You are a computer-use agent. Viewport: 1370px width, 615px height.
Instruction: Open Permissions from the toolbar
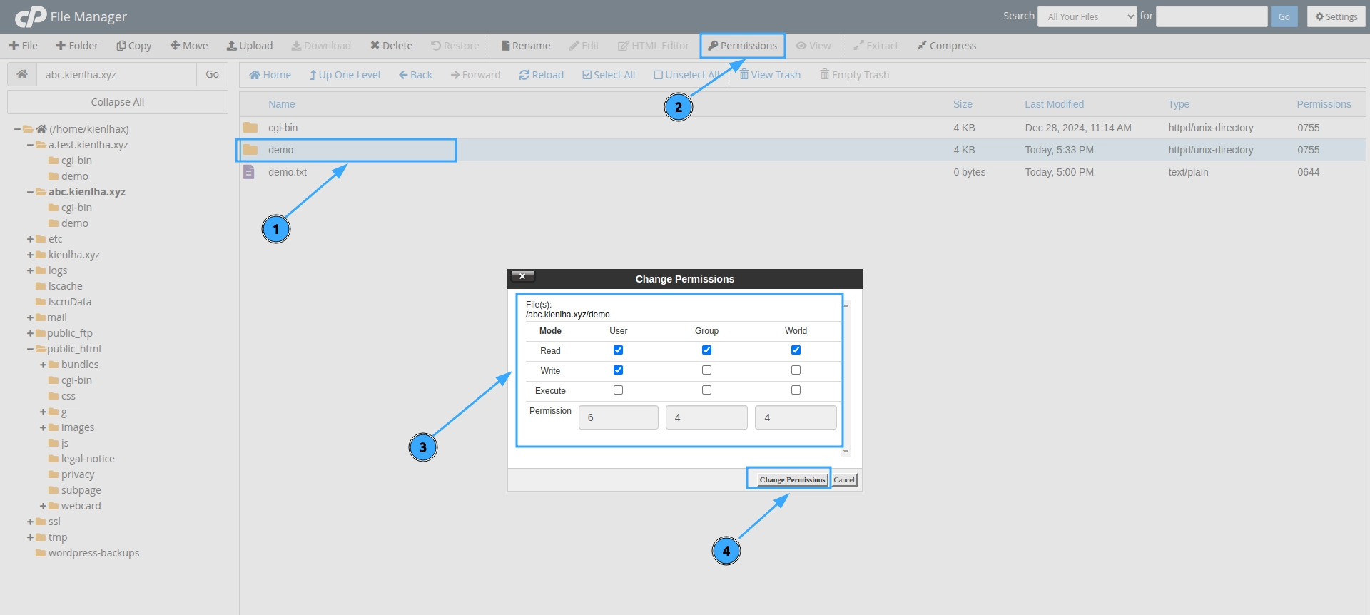tap(742, 46)
